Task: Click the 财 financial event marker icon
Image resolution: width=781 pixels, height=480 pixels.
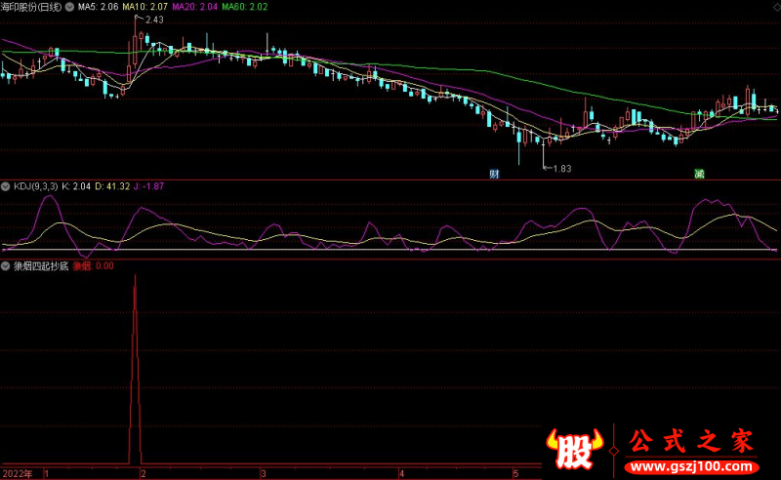Action: [494, 174]
